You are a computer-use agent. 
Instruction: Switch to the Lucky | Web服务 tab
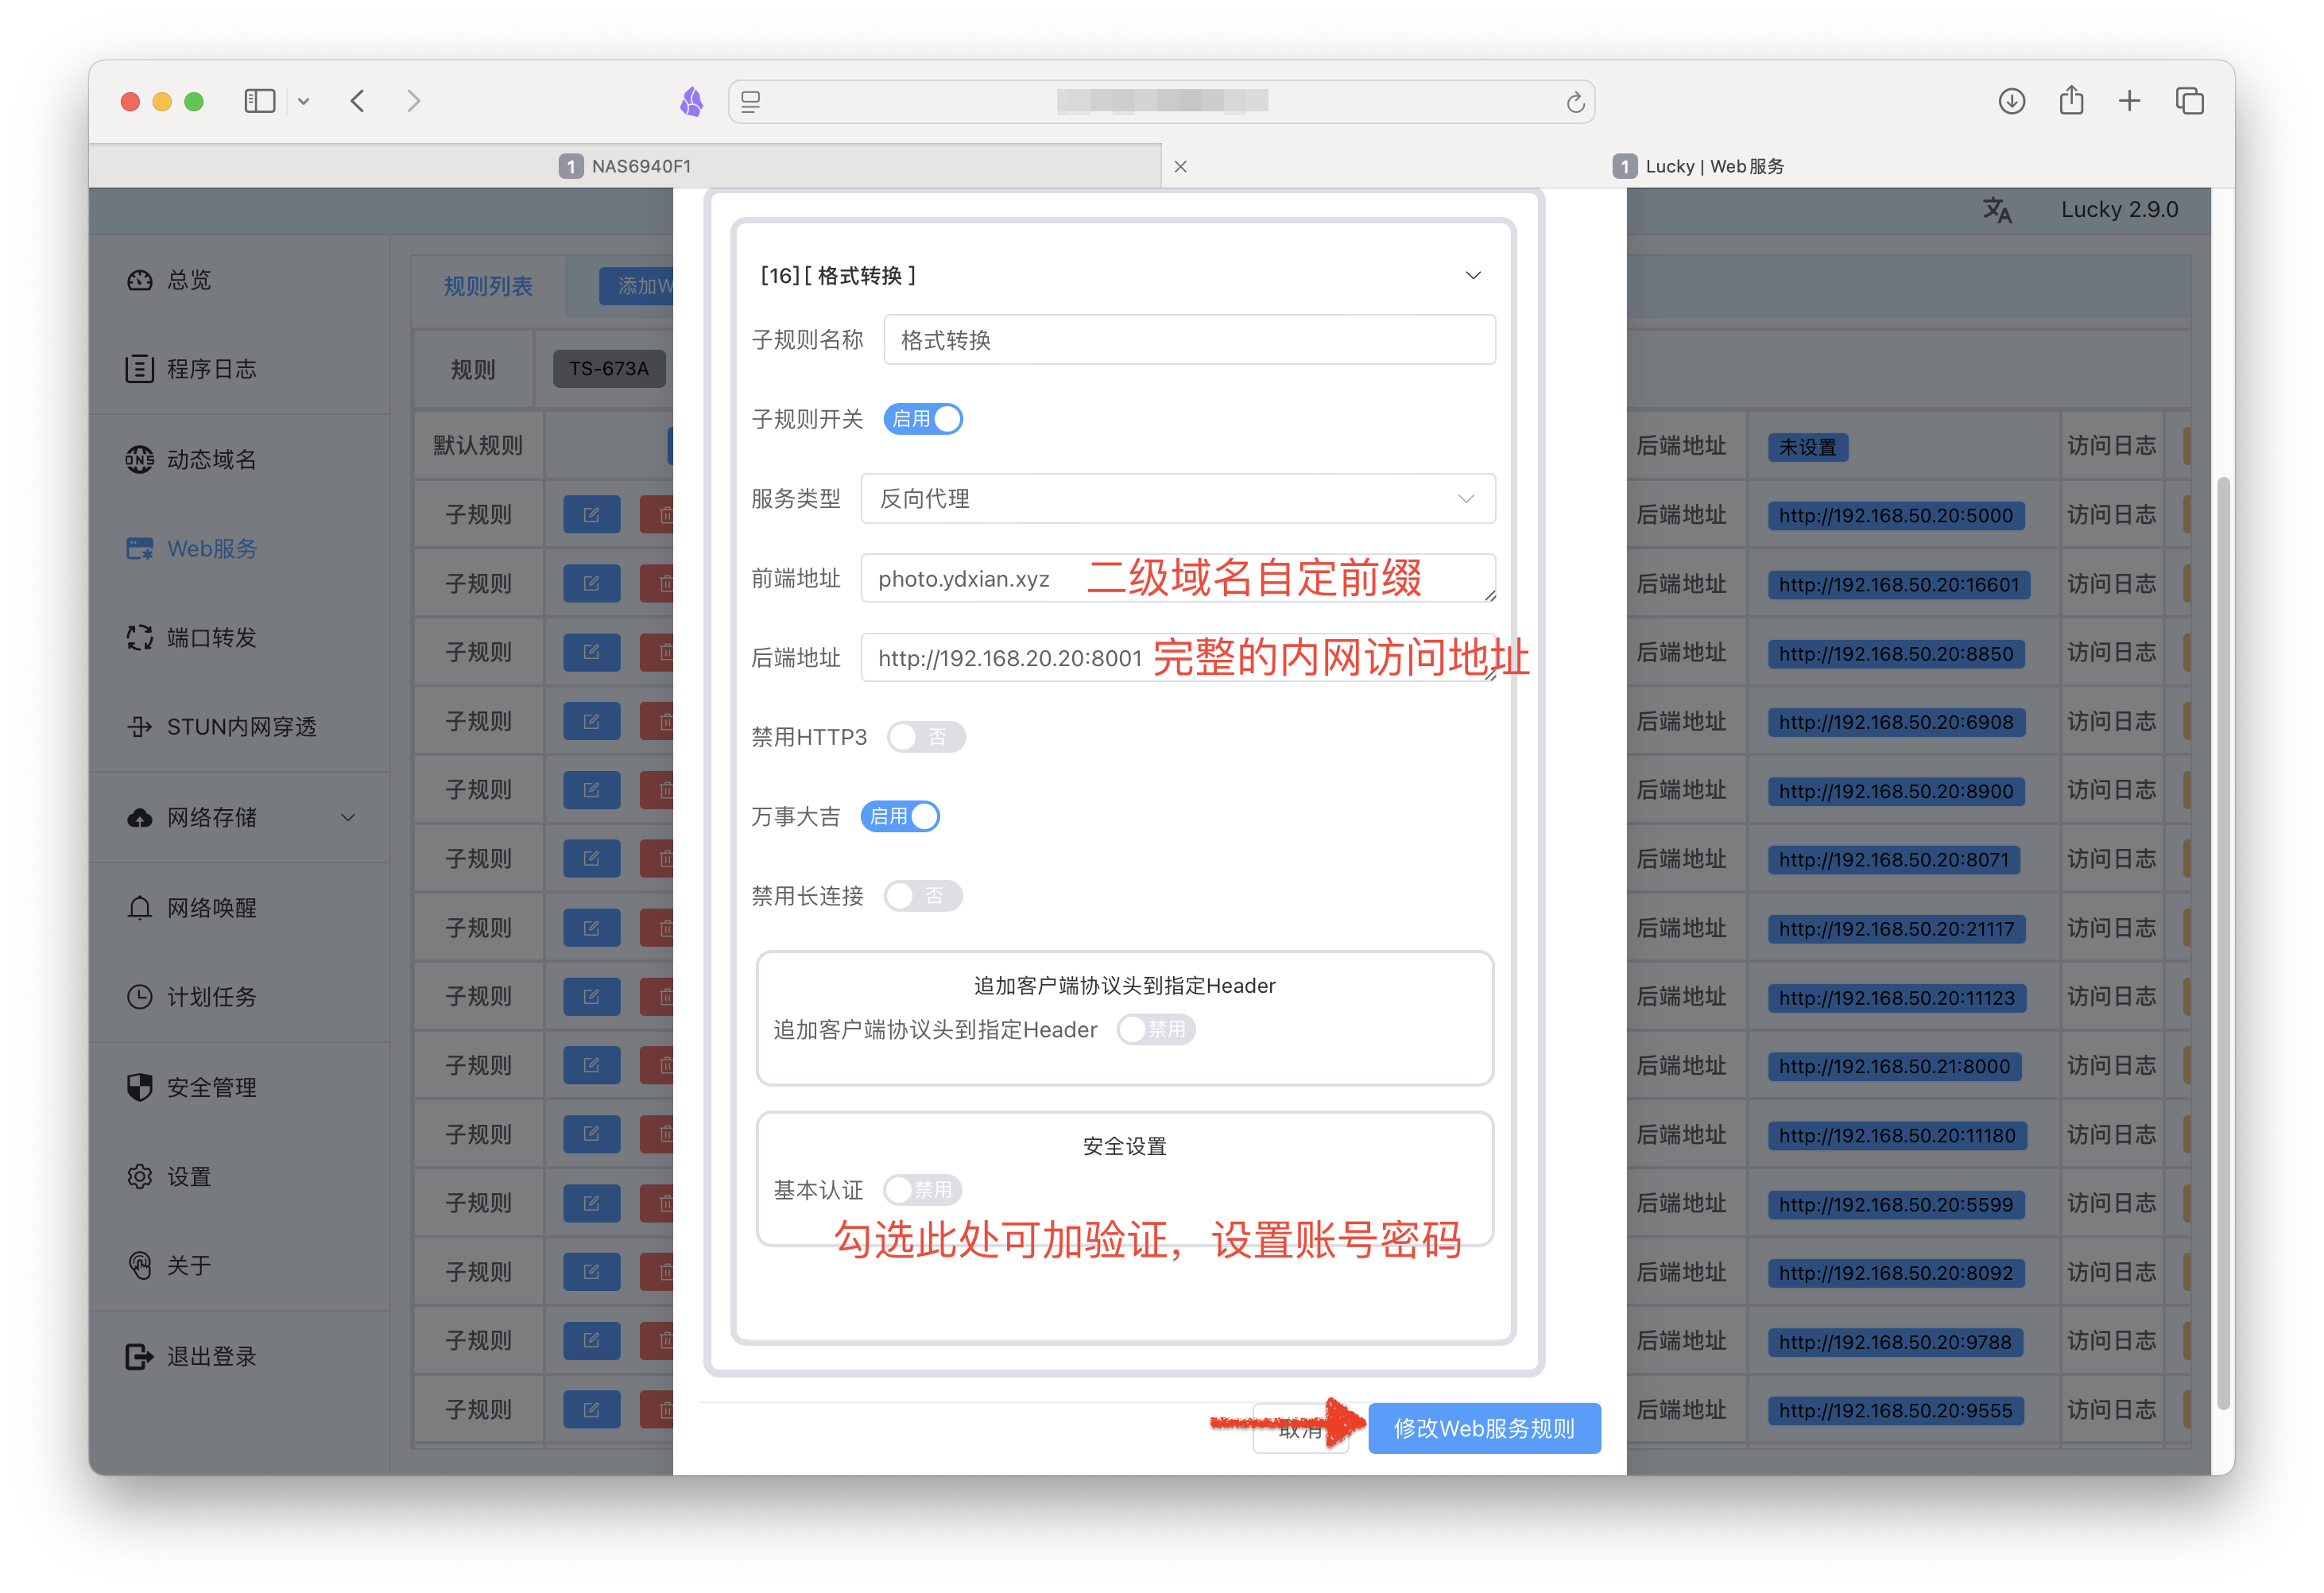click(x=1698, y=166)
